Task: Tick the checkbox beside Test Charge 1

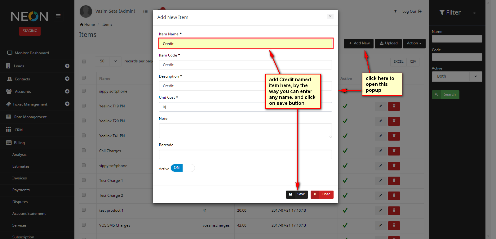Action: 84,180
